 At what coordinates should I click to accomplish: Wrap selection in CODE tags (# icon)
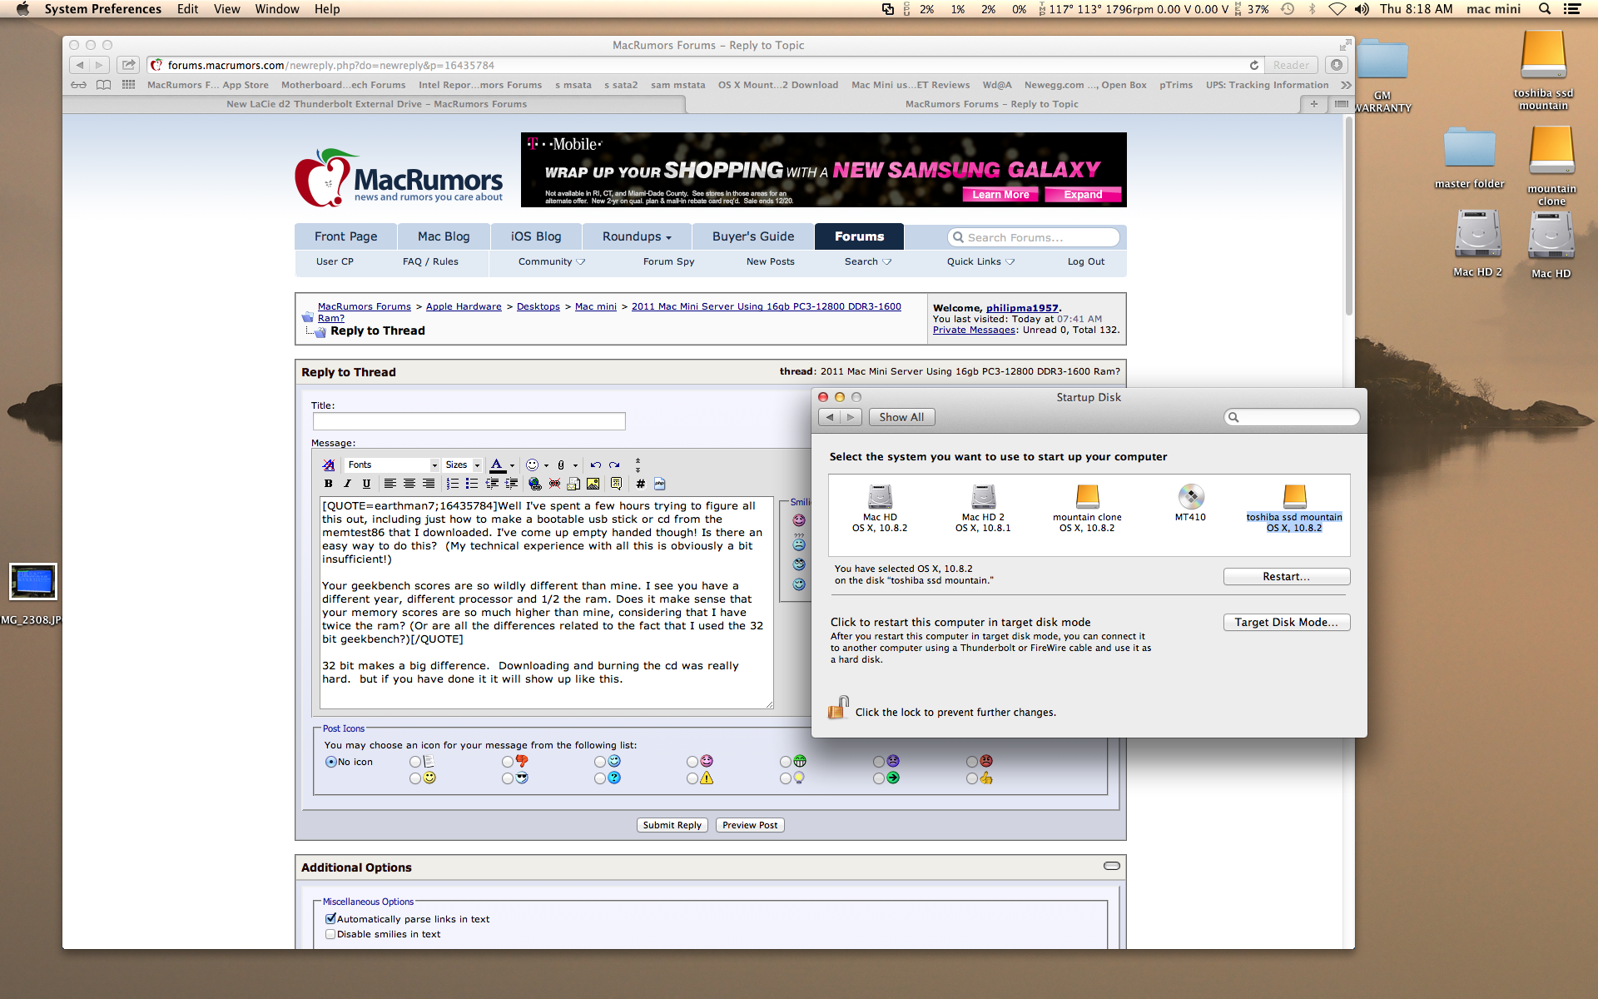(640, 484)
